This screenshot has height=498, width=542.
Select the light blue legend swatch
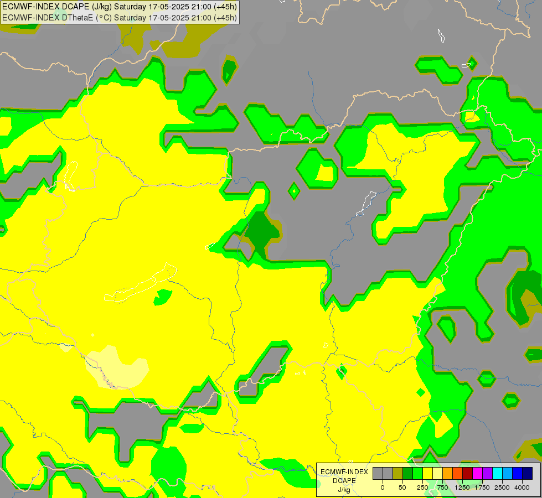point(508,473)
